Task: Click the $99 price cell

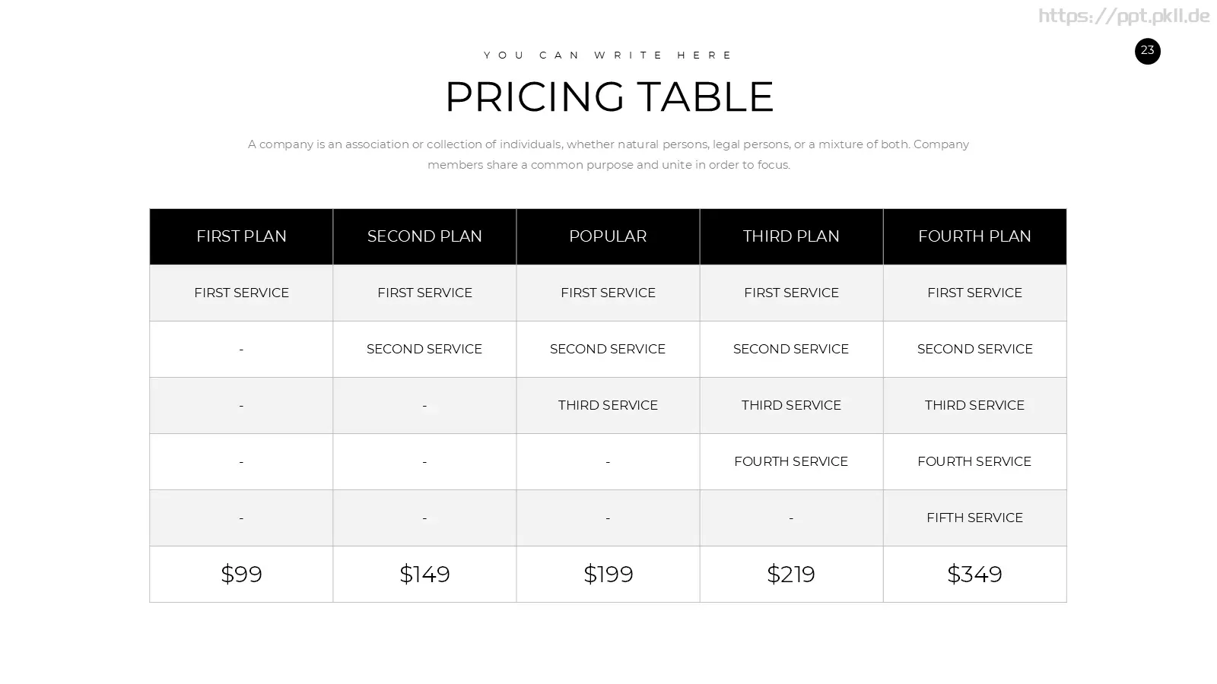Action: click(x=241, y=574)
